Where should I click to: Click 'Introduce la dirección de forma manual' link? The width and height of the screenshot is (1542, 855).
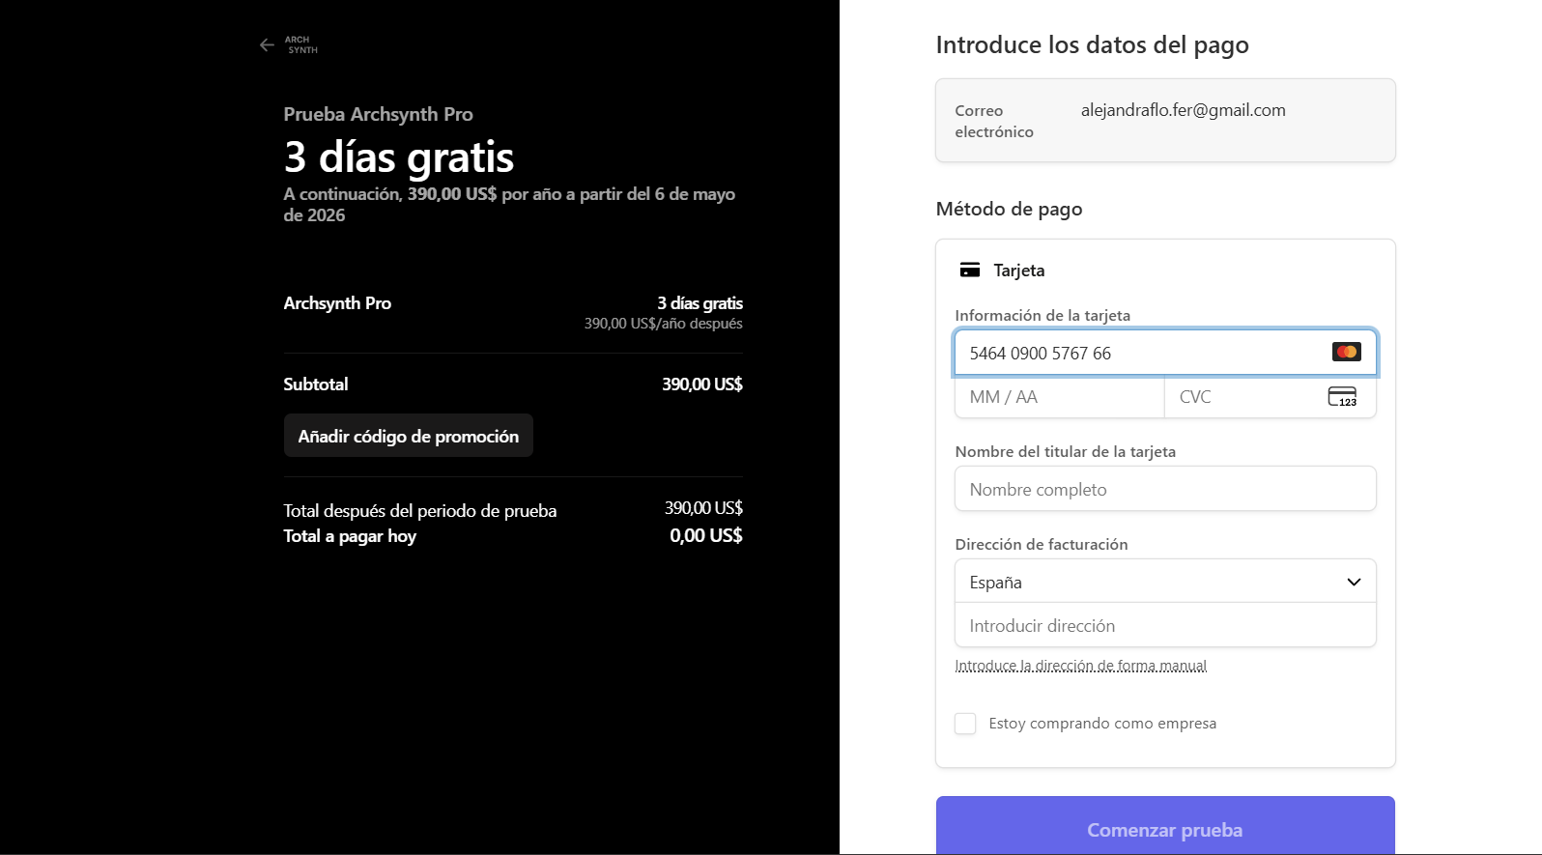(x=1081, y=666)
